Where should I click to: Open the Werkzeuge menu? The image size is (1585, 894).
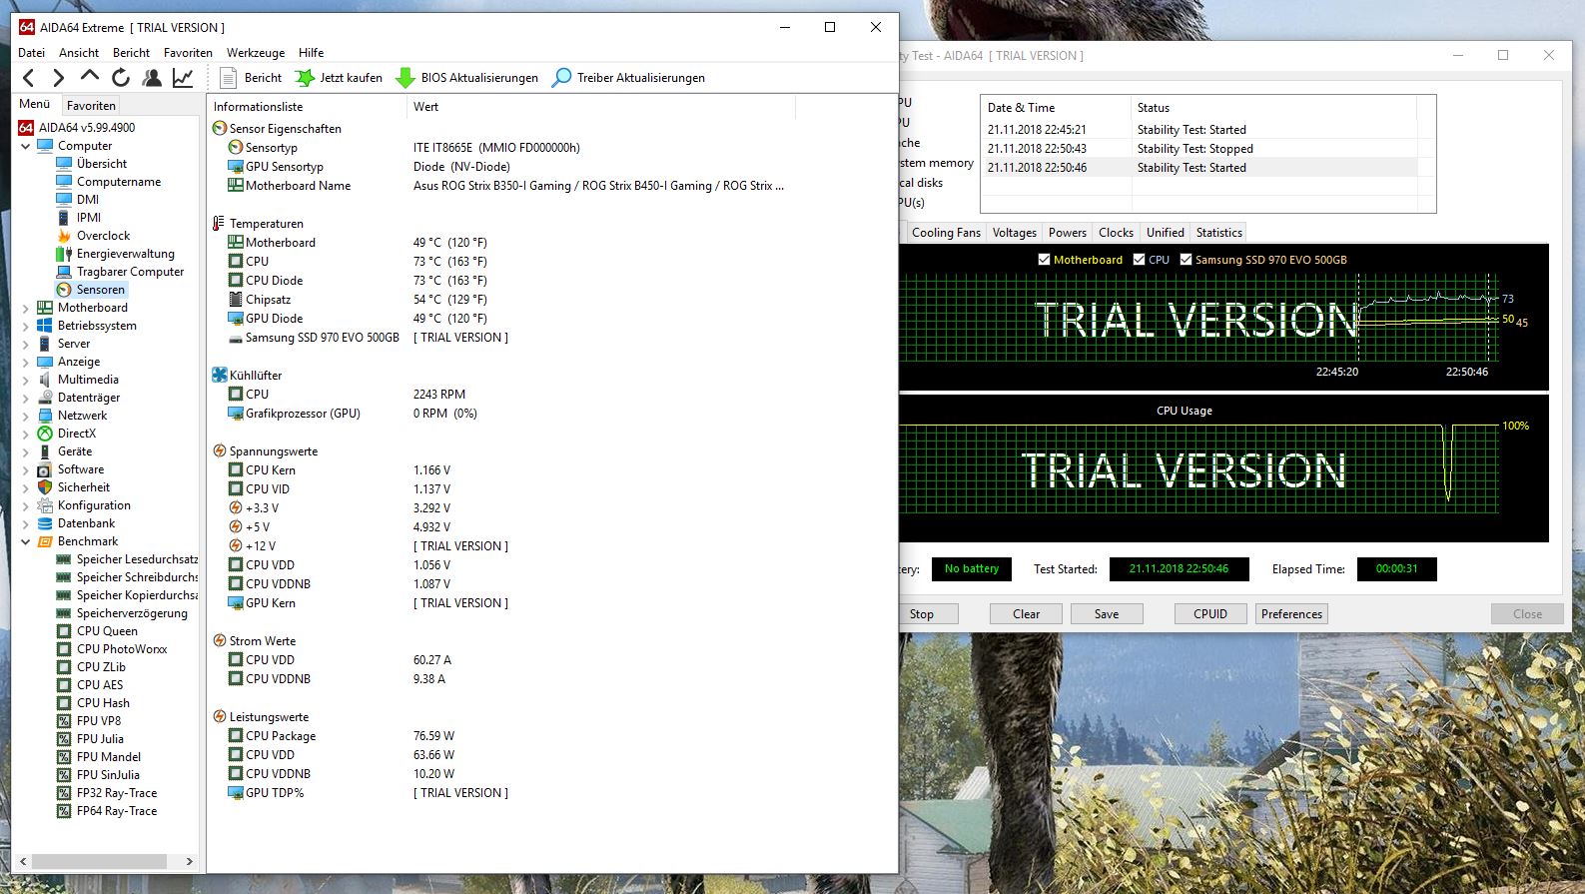point(256,53)
